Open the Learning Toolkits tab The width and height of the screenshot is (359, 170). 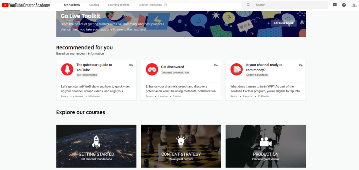tap(118, 5)
